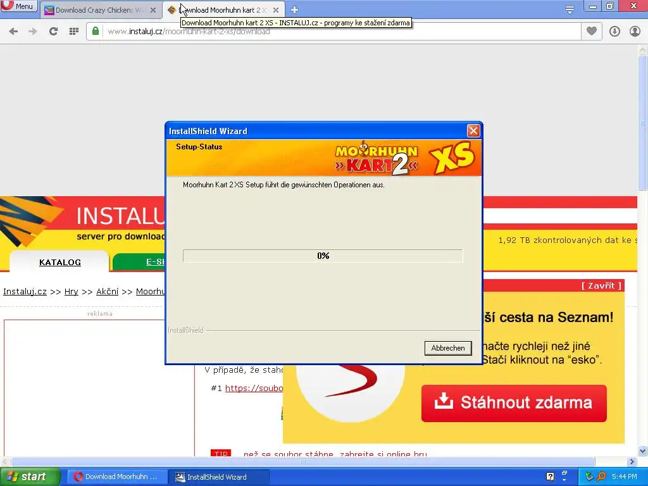Cancel setup with the Abbrechen button
648x486 pixels.
point(448,348)
